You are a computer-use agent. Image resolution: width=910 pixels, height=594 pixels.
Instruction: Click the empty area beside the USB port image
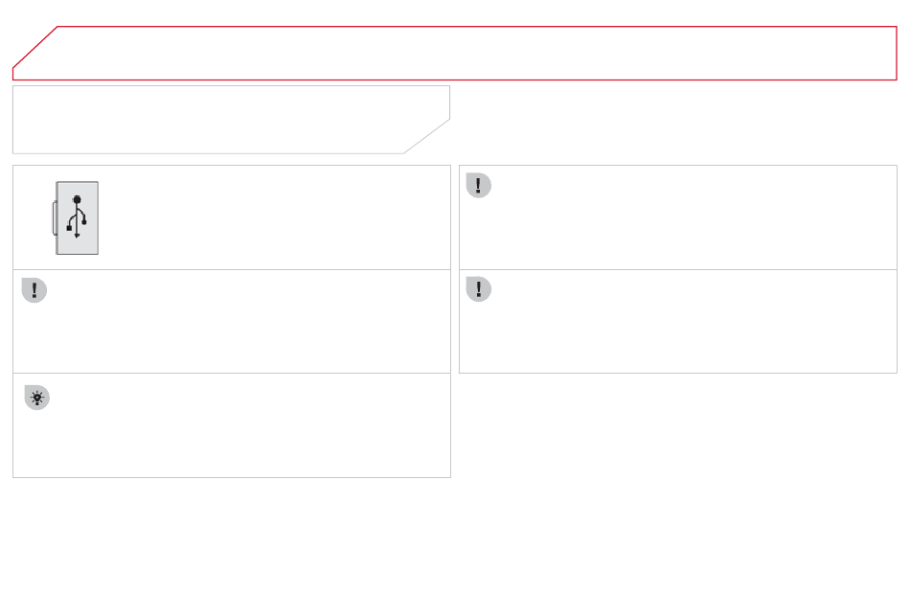click(x=273, y=217)
